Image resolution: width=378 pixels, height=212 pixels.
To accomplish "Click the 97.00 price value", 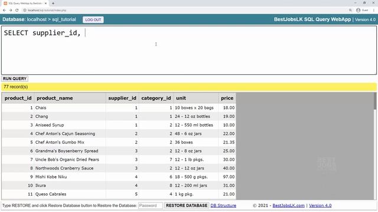I will [x=229, y=177].
